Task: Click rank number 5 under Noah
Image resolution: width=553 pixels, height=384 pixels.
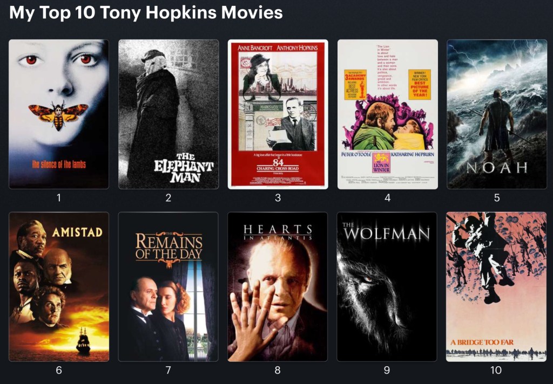Action: [x=497, y=197]
